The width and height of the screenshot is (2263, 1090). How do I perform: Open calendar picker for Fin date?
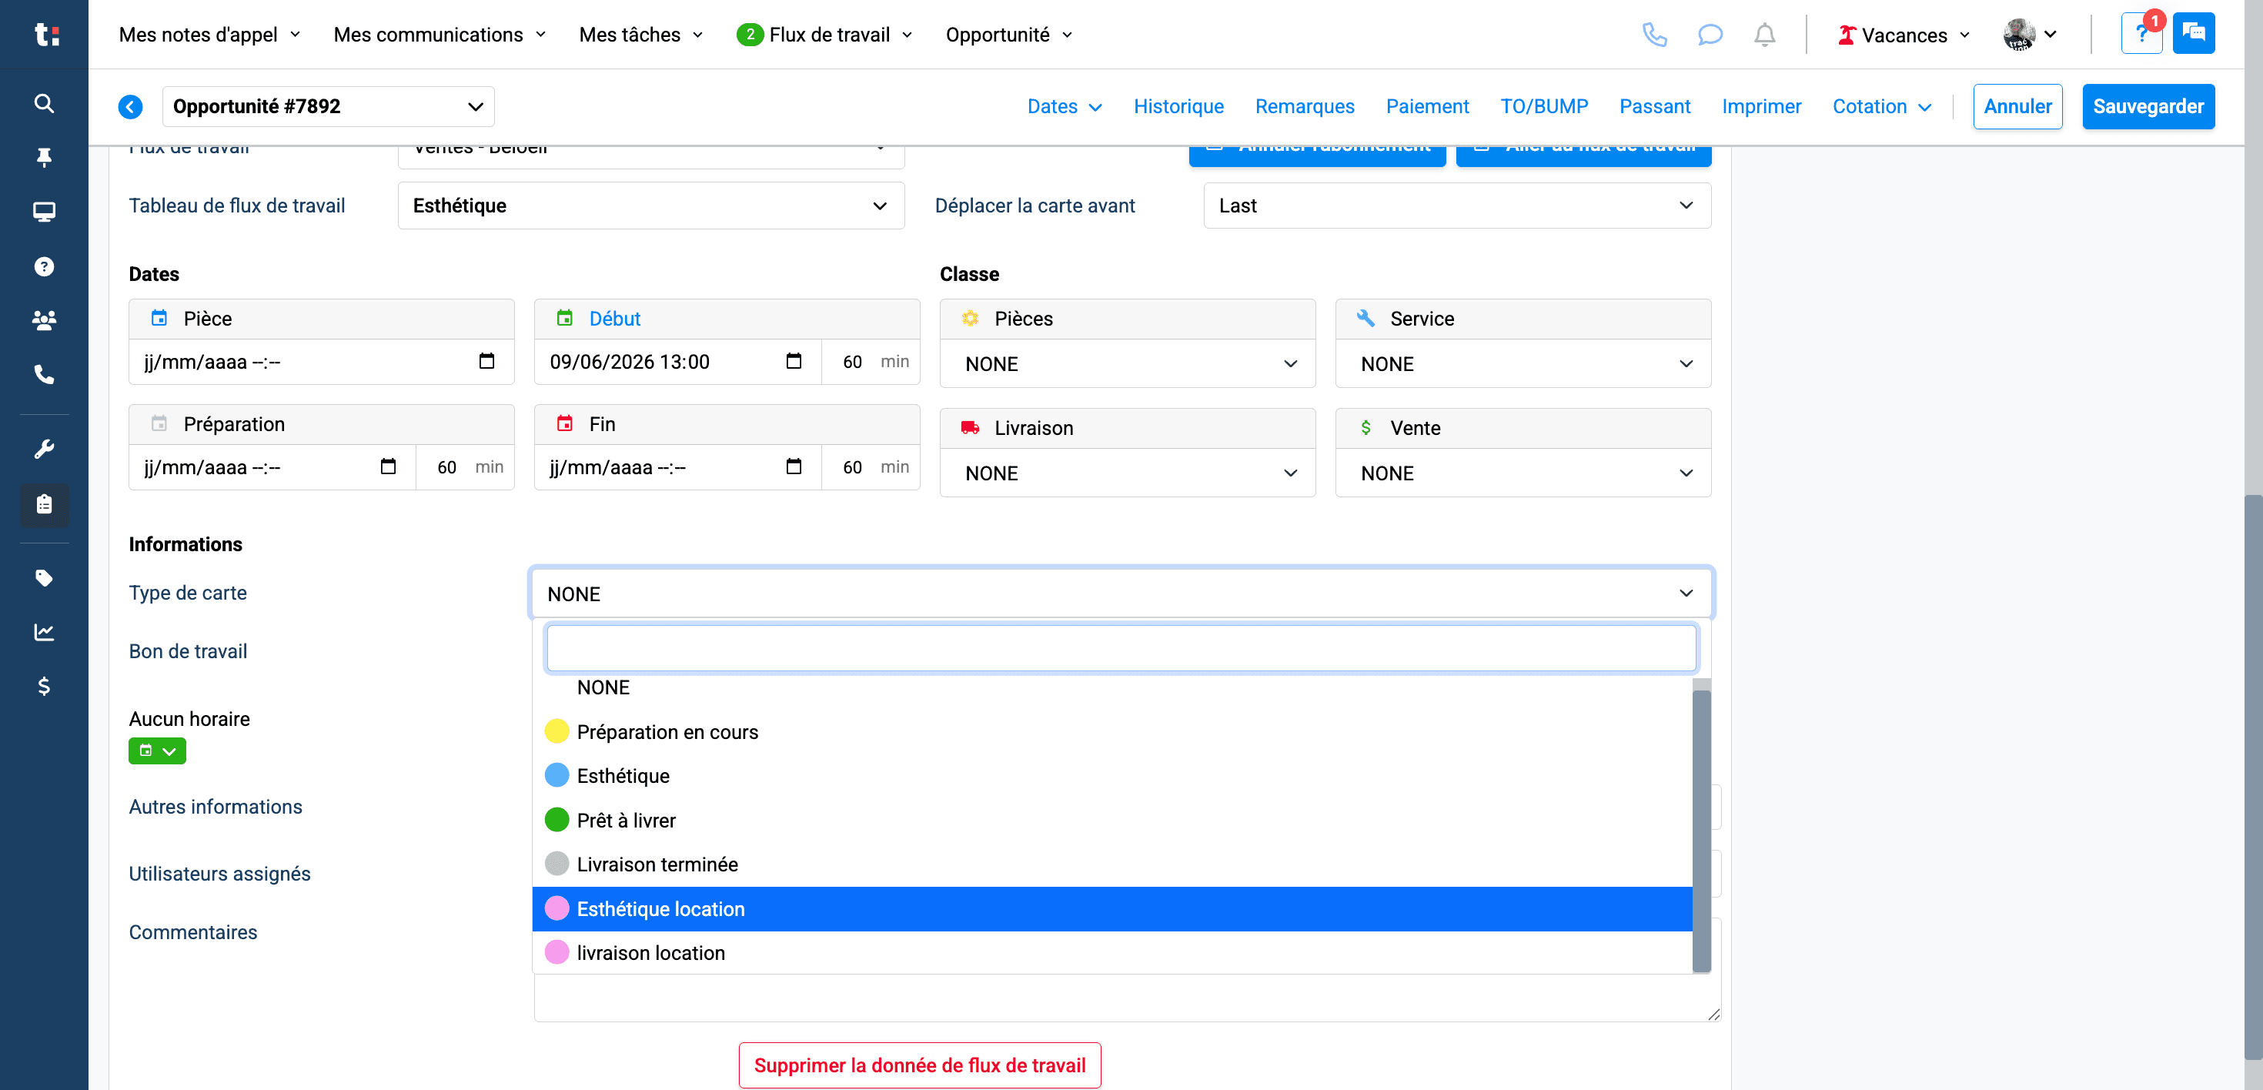[794, 466]
